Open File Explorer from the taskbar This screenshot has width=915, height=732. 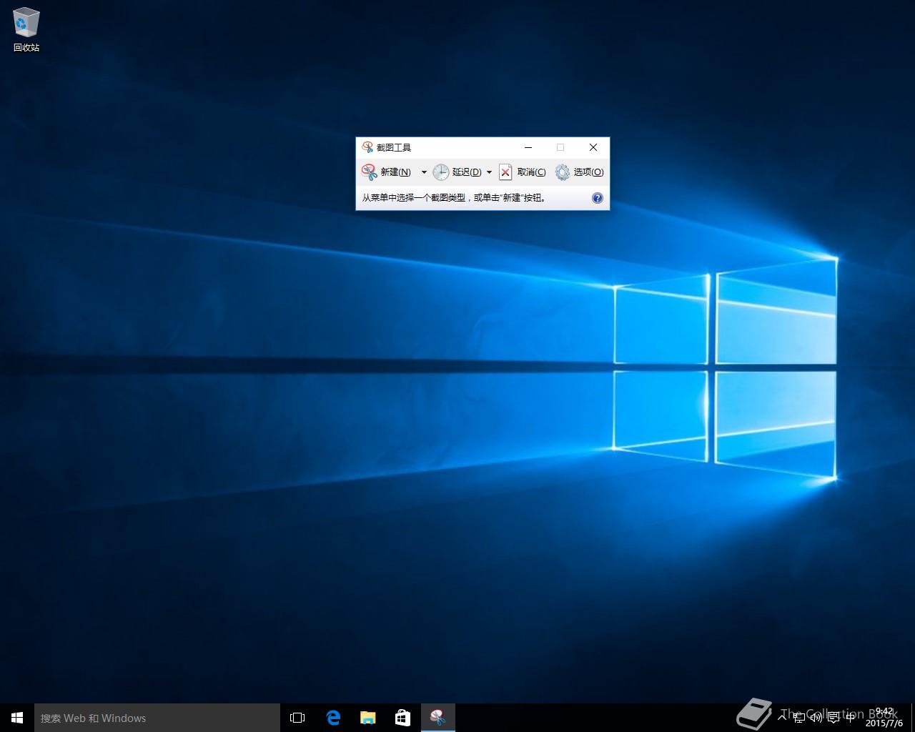(367, 718)
